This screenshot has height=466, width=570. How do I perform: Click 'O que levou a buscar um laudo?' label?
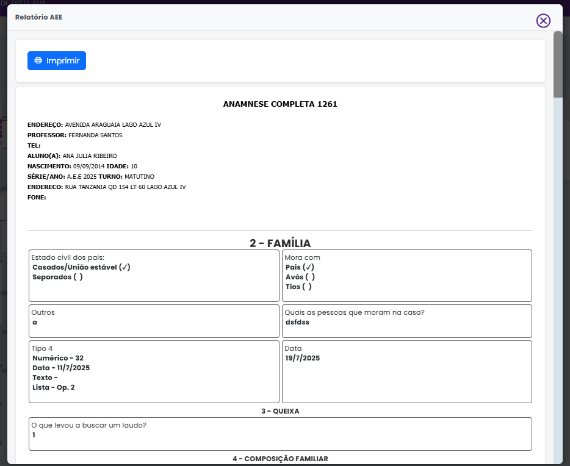coord(88,425)
